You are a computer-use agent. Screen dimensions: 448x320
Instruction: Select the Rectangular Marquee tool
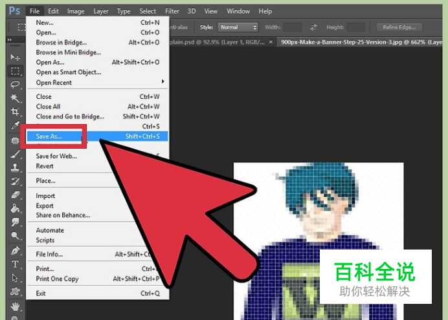coord(15,70)
